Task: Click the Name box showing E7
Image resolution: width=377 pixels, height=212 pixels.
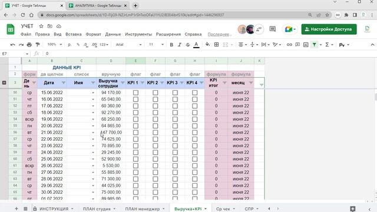Action: (x=15, y=54)
